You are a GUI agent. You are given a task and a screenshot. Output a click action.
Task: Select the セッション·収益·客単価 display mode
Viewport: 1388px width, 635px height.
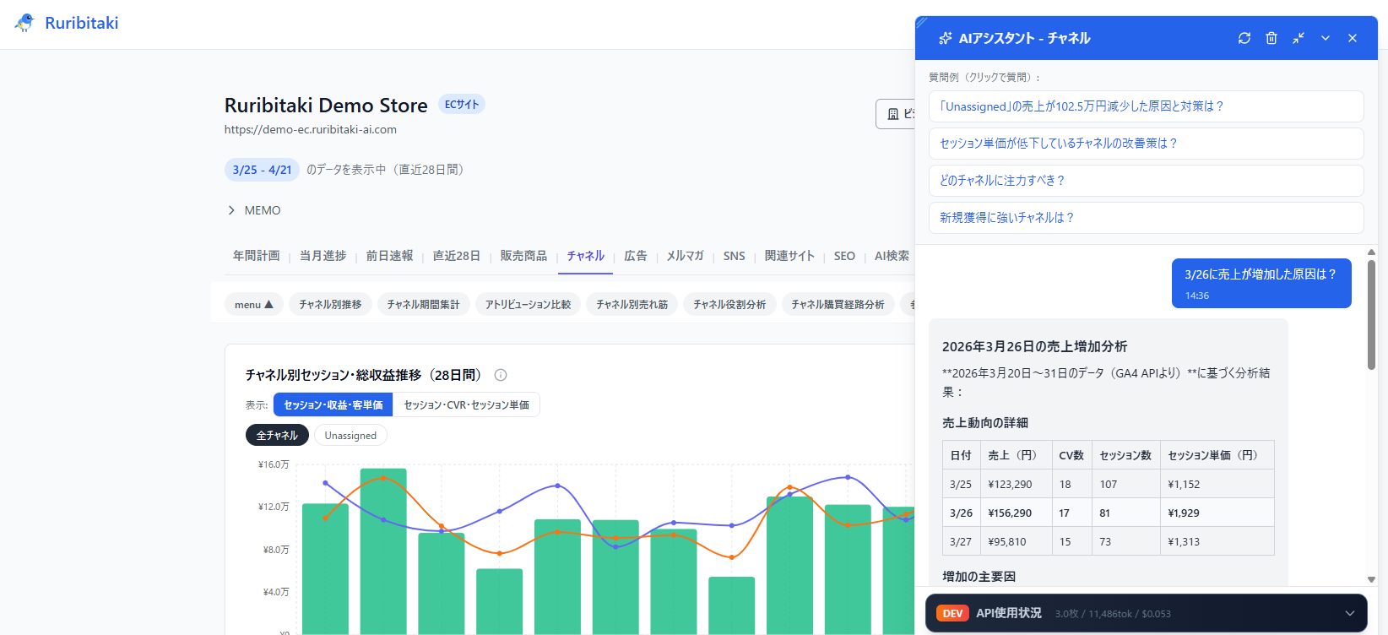(333, 405)
